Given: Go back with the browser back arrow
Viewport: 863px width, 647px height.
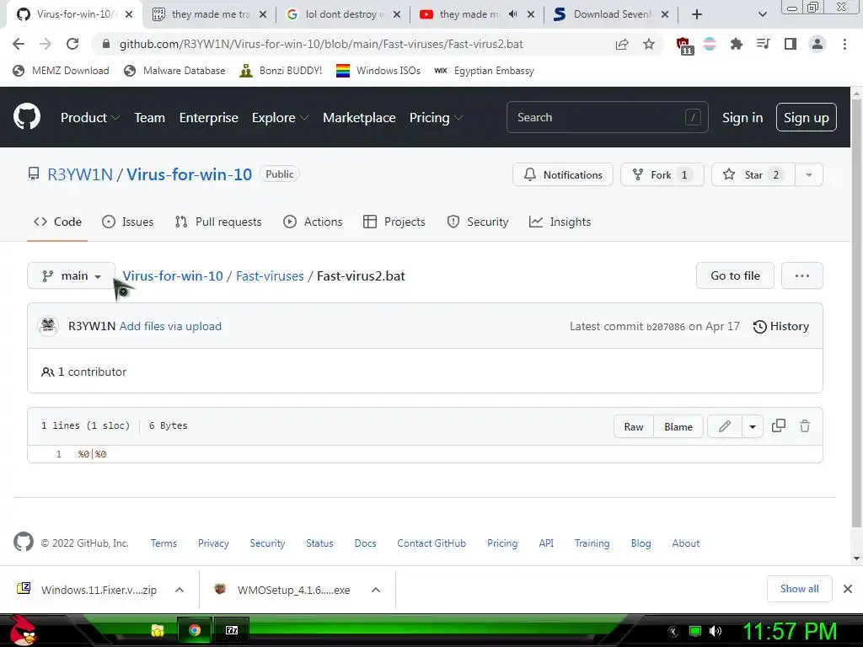Looking at the screenshot, I should coord(19,44).
